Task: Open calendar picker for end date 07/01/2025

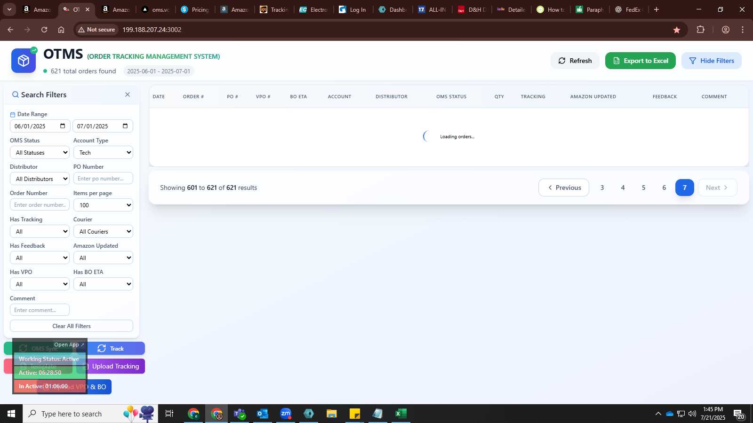Action: 125,126
